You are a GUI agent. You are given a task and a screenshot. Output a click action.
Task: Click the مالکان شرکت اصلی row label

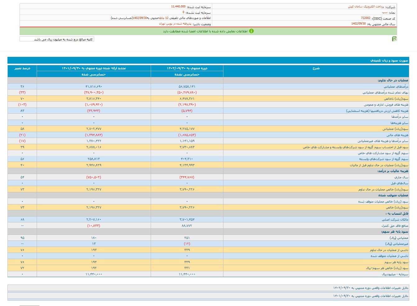395,220
